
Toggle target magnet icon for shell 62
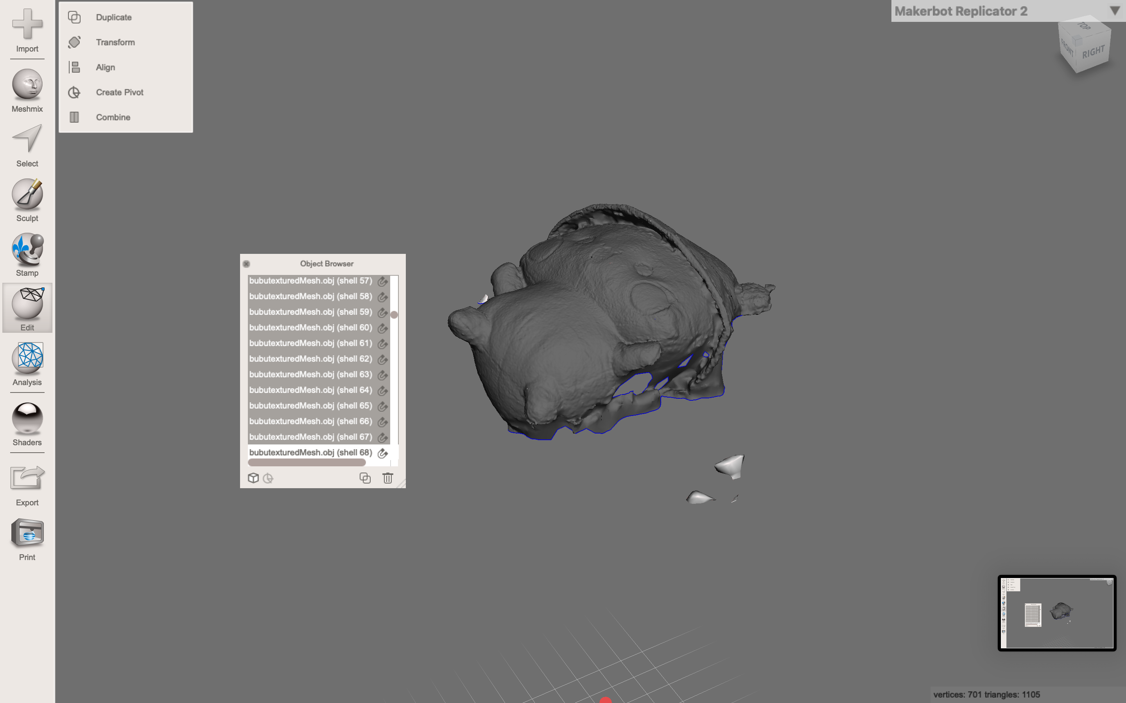click(x=382, y=359)
